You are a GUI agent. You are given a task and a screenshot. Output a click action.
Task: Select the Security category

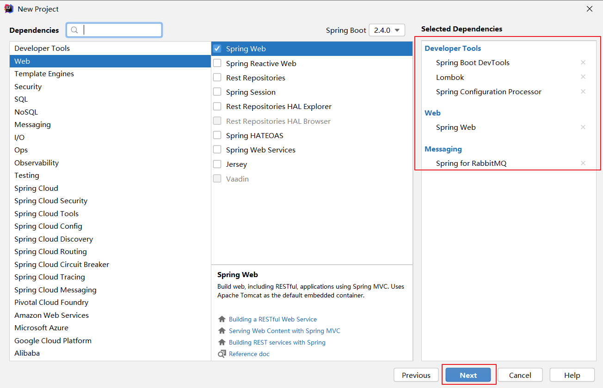110,86
